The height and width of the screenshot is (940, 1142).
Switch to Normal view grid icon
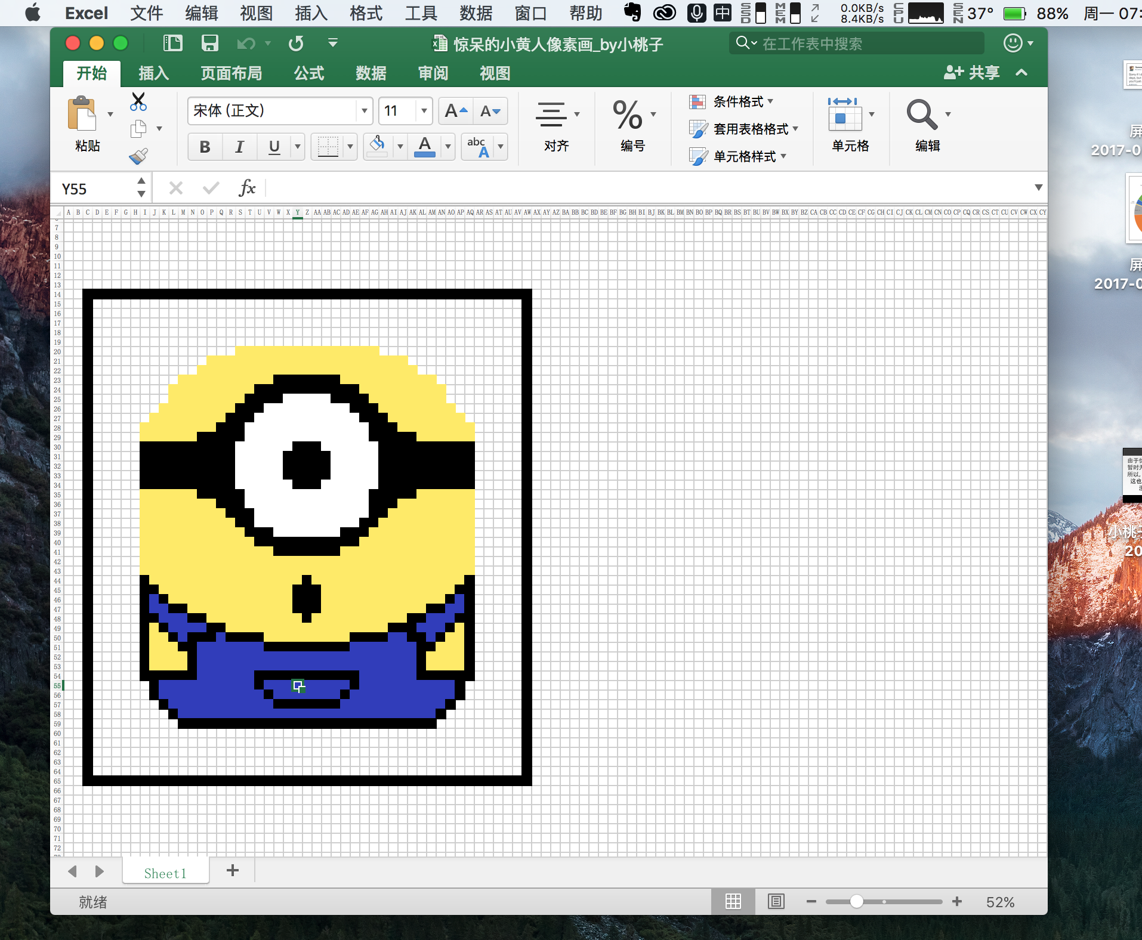pos(733,901)
